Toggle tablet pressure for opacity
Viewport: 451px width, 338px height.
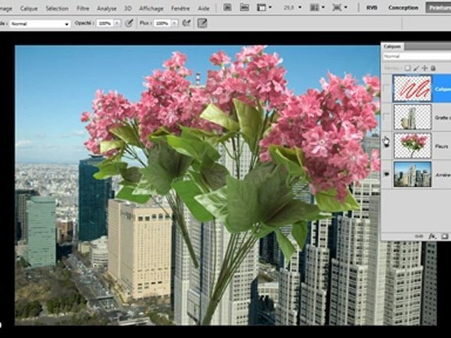point(129,23)
